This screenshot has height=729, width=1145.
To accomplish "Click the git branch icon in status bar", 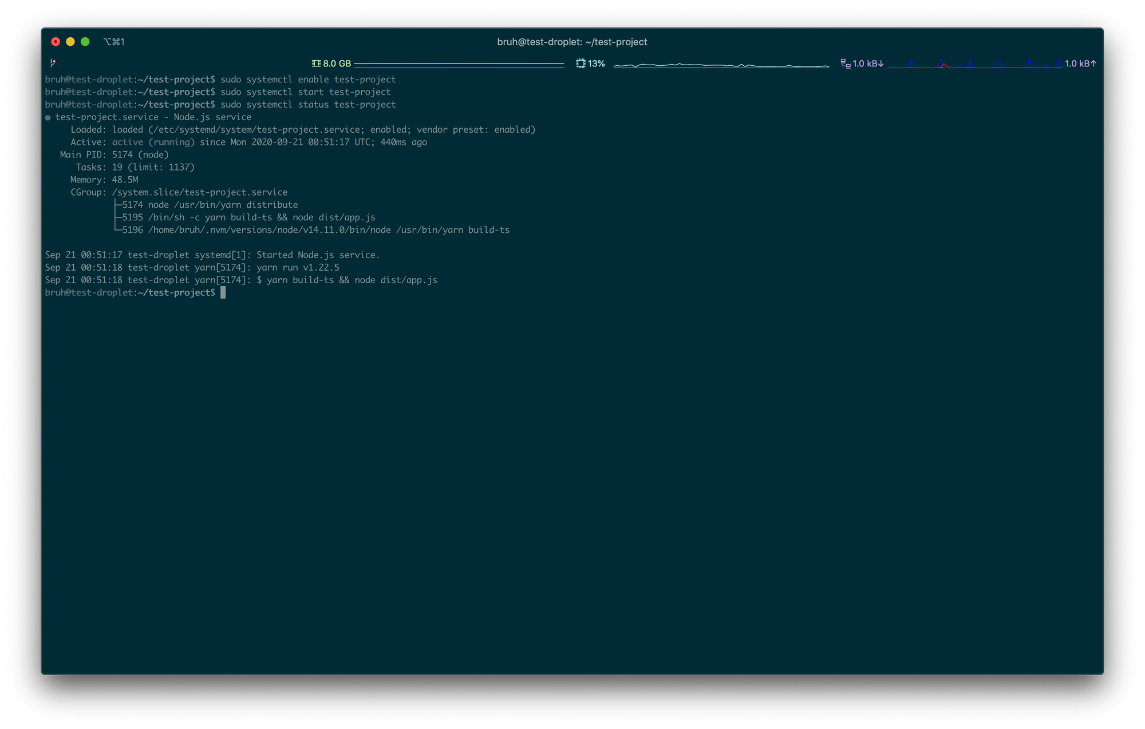I will pos(53,63).
